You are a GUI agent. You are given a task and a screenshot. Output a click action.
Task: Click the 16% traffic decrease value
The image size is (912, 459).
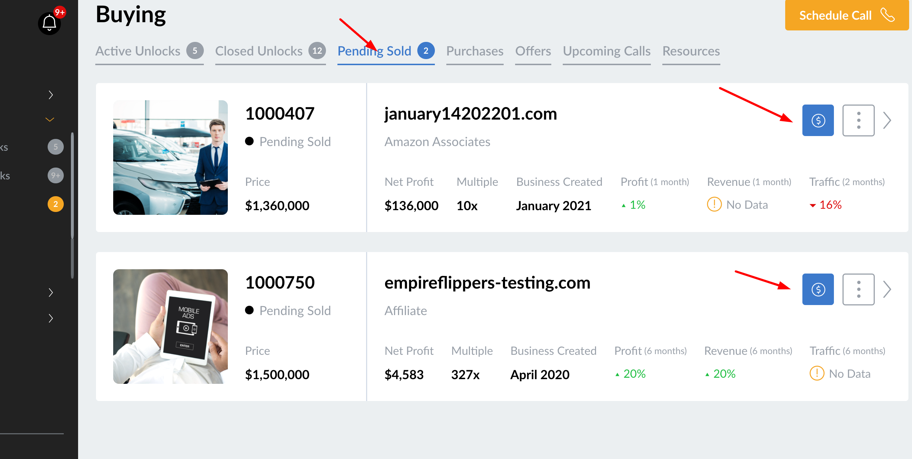point(826,205)
